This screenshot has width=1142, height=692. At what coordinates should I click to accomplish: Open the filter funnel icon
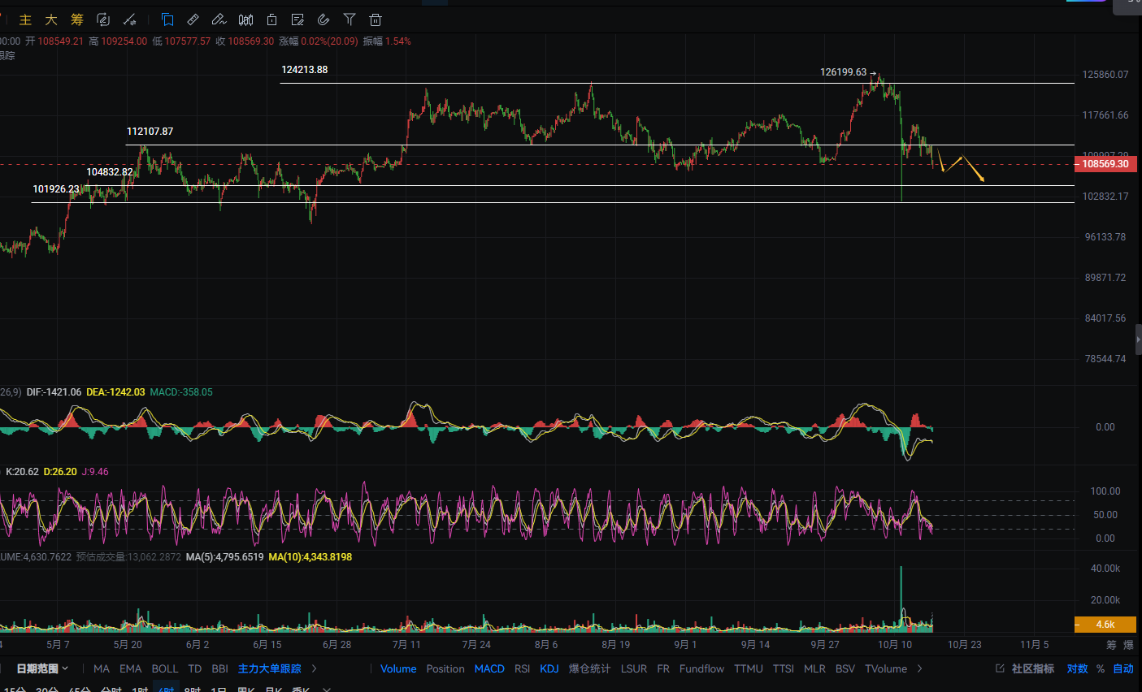350,19
